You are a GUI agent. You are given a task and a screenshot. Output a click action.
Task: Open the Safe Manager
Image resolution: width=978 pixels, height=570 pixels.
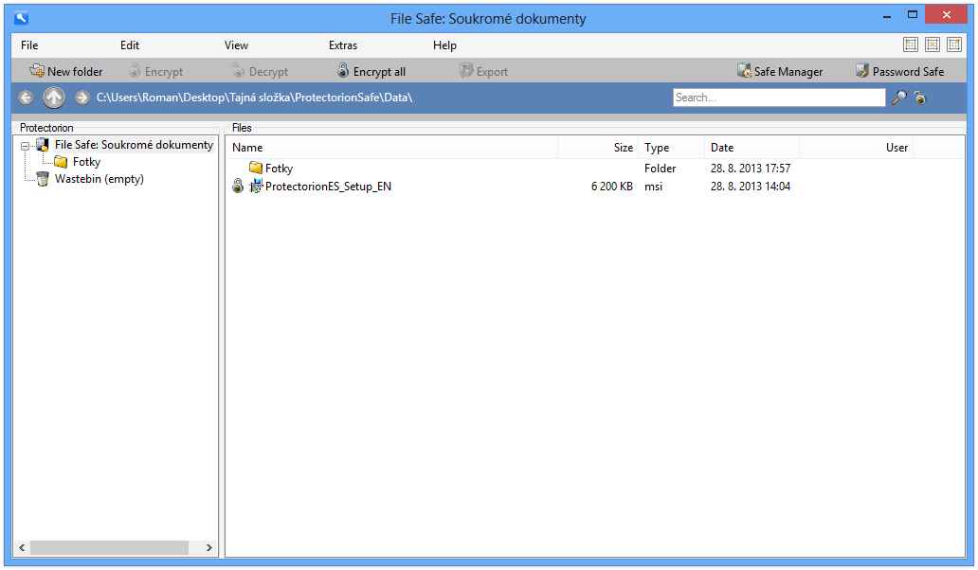(780, 71)
